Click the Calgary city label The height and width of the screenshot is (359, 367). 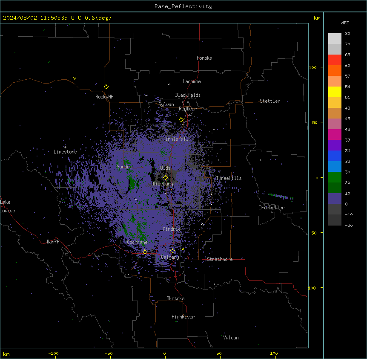click(170, 257)
